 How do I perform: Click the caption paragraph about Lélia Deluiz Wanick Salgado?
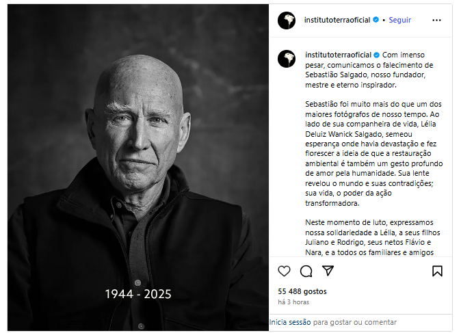(374, 153)
